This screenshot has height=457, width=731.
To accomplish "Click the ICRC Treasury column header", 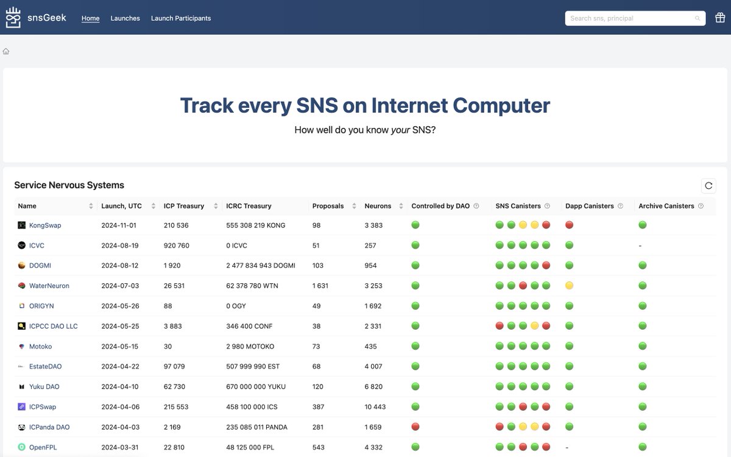I will pyautogui.click(x=249, y=206).
